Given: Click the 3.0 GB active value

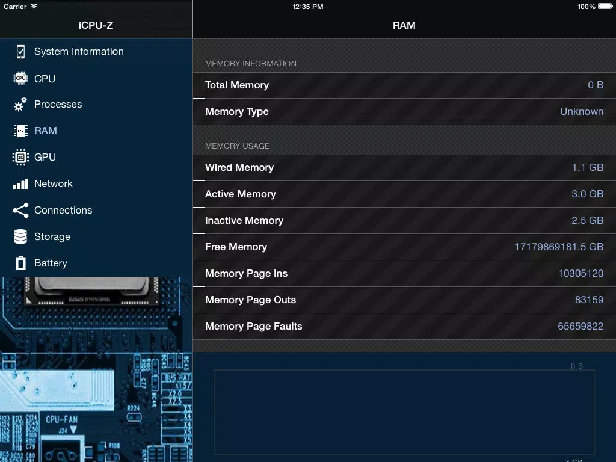Looking at the screenshot, I should (x=588, y=194).
